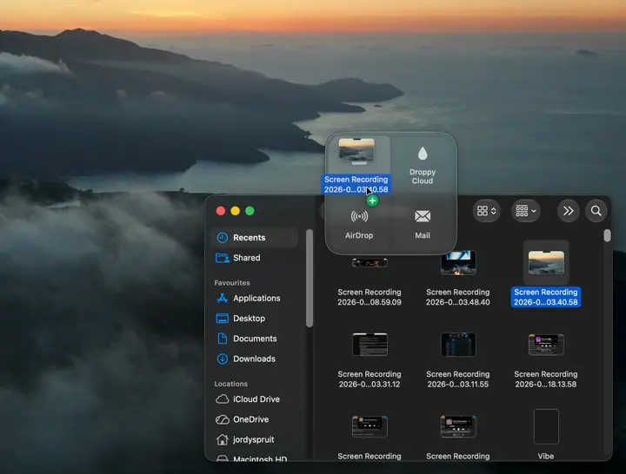Click the Recents clock icon
Viewport: 626px width, 474px height.
pyautogui.click(x=223, y=238)
